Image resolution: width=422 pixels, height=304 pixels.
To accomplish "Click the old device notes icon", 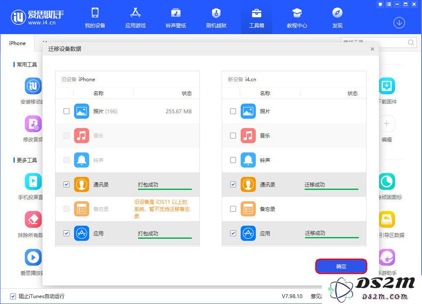I will (x=82, y=209).
